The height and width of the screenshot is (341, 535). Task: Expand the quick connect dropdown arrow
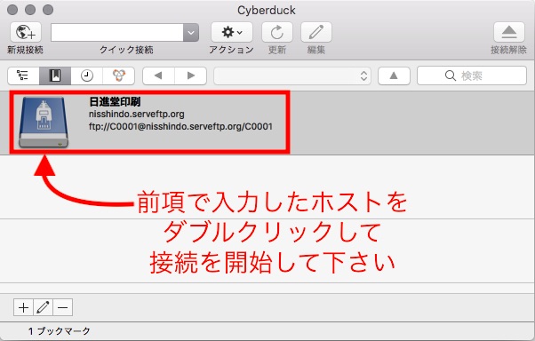click(191, 33)
